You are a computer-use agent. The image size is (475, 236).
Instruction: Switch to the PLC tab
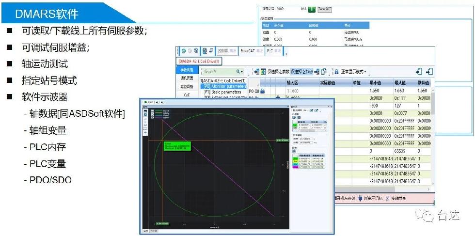pos(274,51)
